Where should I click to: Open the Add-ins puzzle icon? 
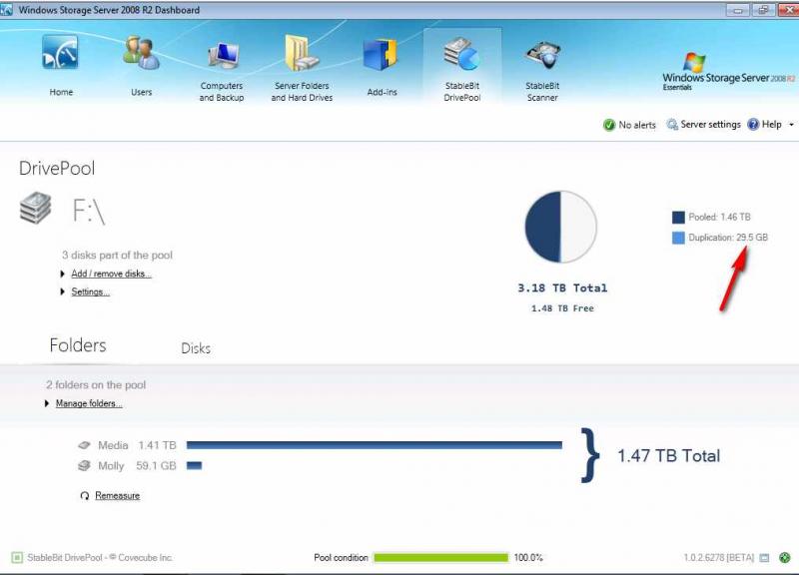(381, 55)
